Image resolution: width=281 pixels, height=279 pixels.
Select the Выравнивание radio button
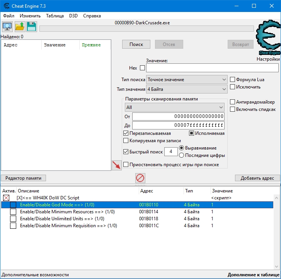pyautogui.click(x=181, y=148)
